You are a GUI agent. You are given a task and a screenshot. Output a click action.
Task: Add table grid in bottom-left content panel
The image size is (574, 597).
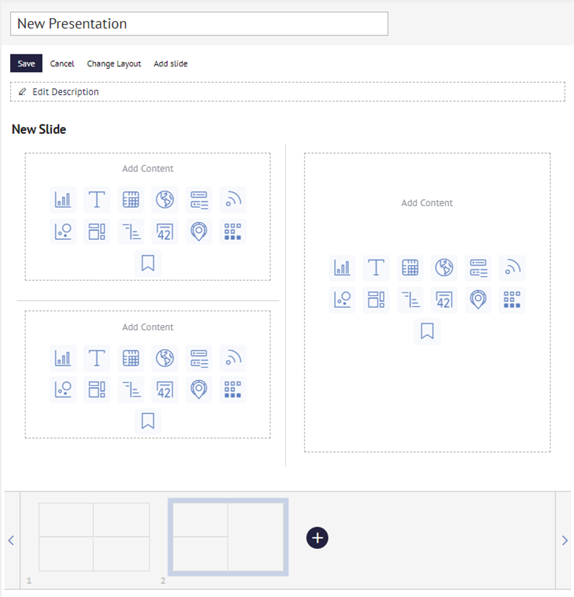[x=131, y=358]
